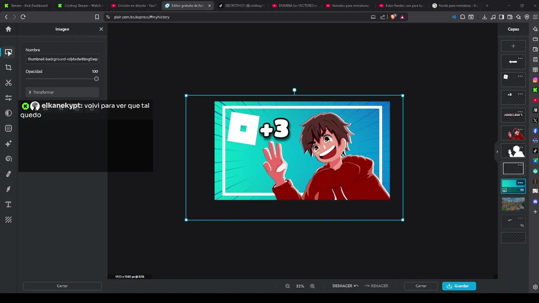Click the 32% zoom level value
This screenshot has width=539, height=303.
[300, 286]
